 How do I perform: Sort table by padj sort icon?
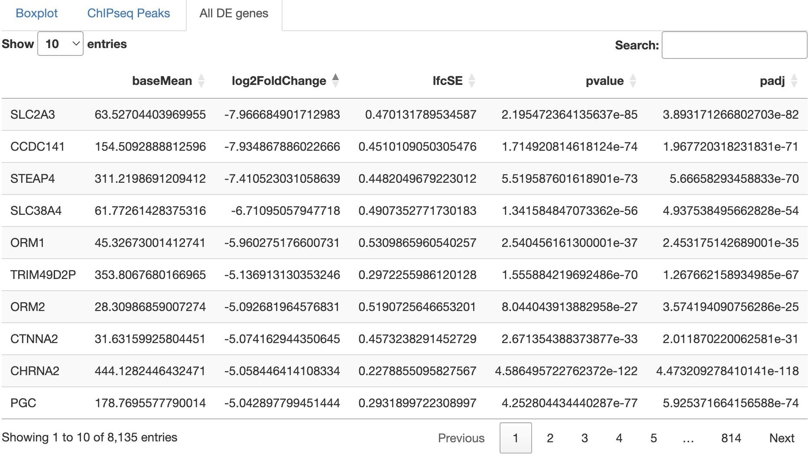click(x=794, y=81)
